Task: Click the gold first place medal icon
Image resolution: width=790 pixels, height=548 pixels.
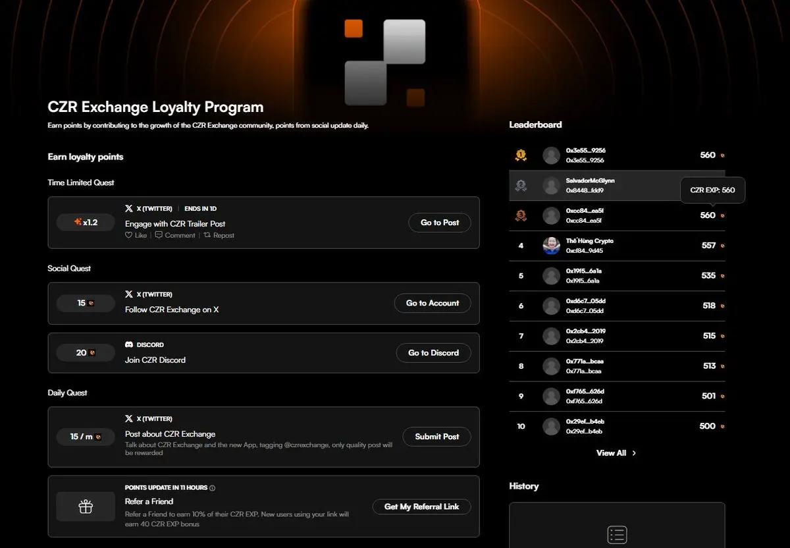Action: (x=521, y=155)
